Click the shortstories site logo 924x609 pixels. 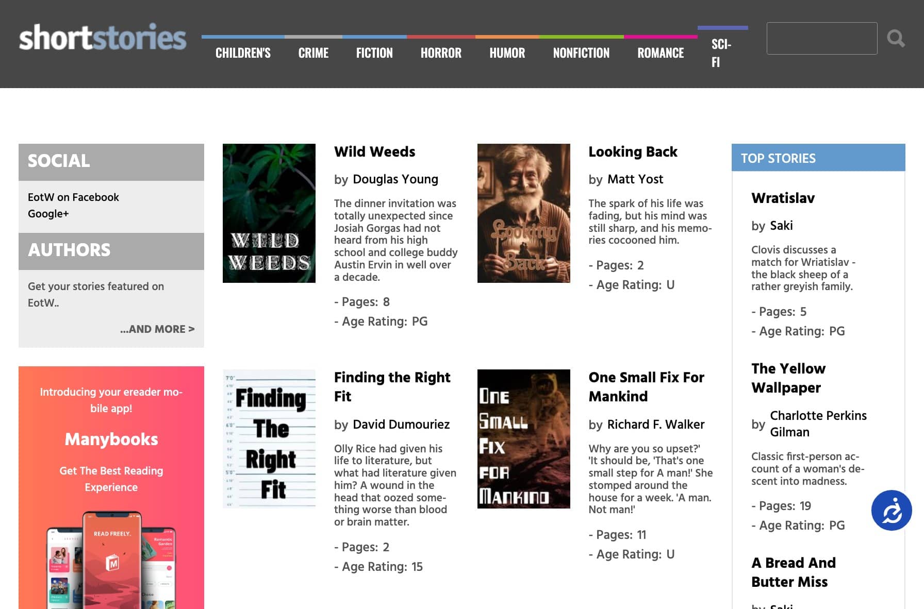103,38
